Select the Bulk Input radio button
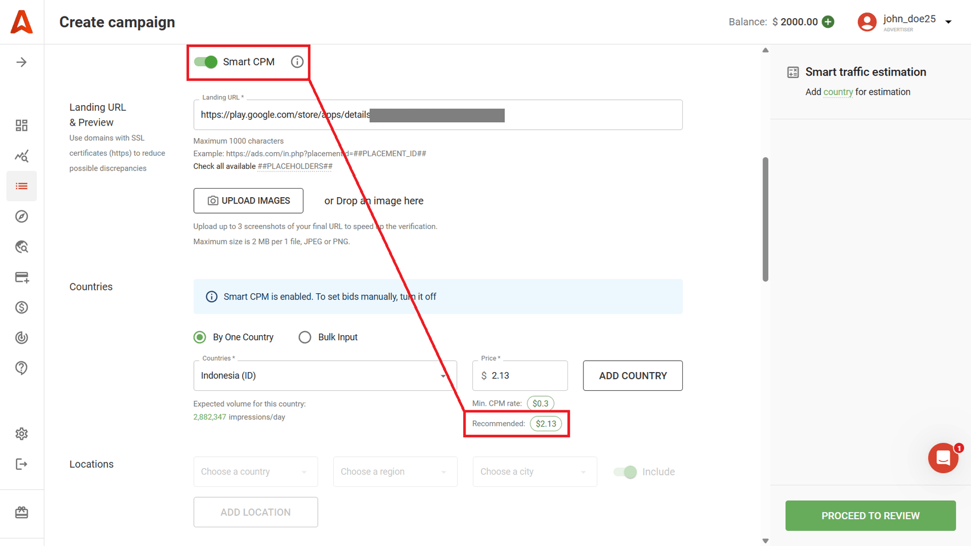971x546 pixels. 305,337
